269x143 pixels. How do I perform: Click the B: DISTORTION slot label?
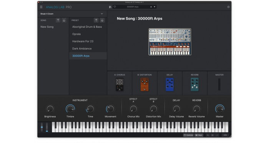(144, 75)
